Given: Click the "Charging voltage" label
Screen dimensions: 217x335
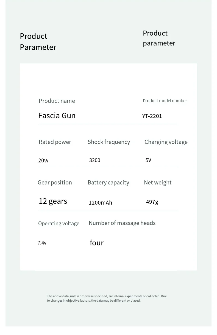Looking at the screenshot, I should tap(166, 142).
